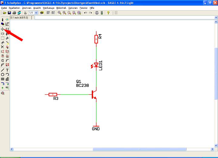The height and width of the screenshot is (158, 218).
Task: Open the Datei menu
Action: (x=4, y=8)
